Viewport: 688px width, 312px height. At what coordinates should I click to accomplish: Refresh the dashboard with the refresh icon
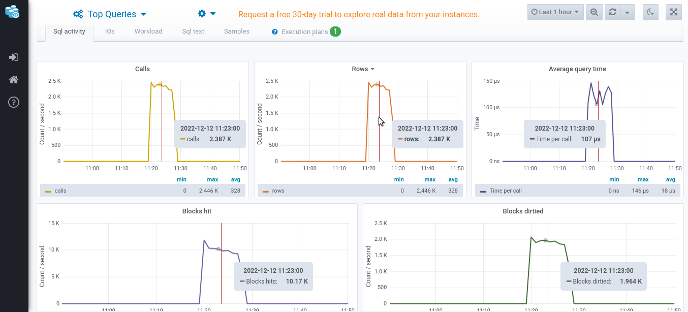pos(613,12)
